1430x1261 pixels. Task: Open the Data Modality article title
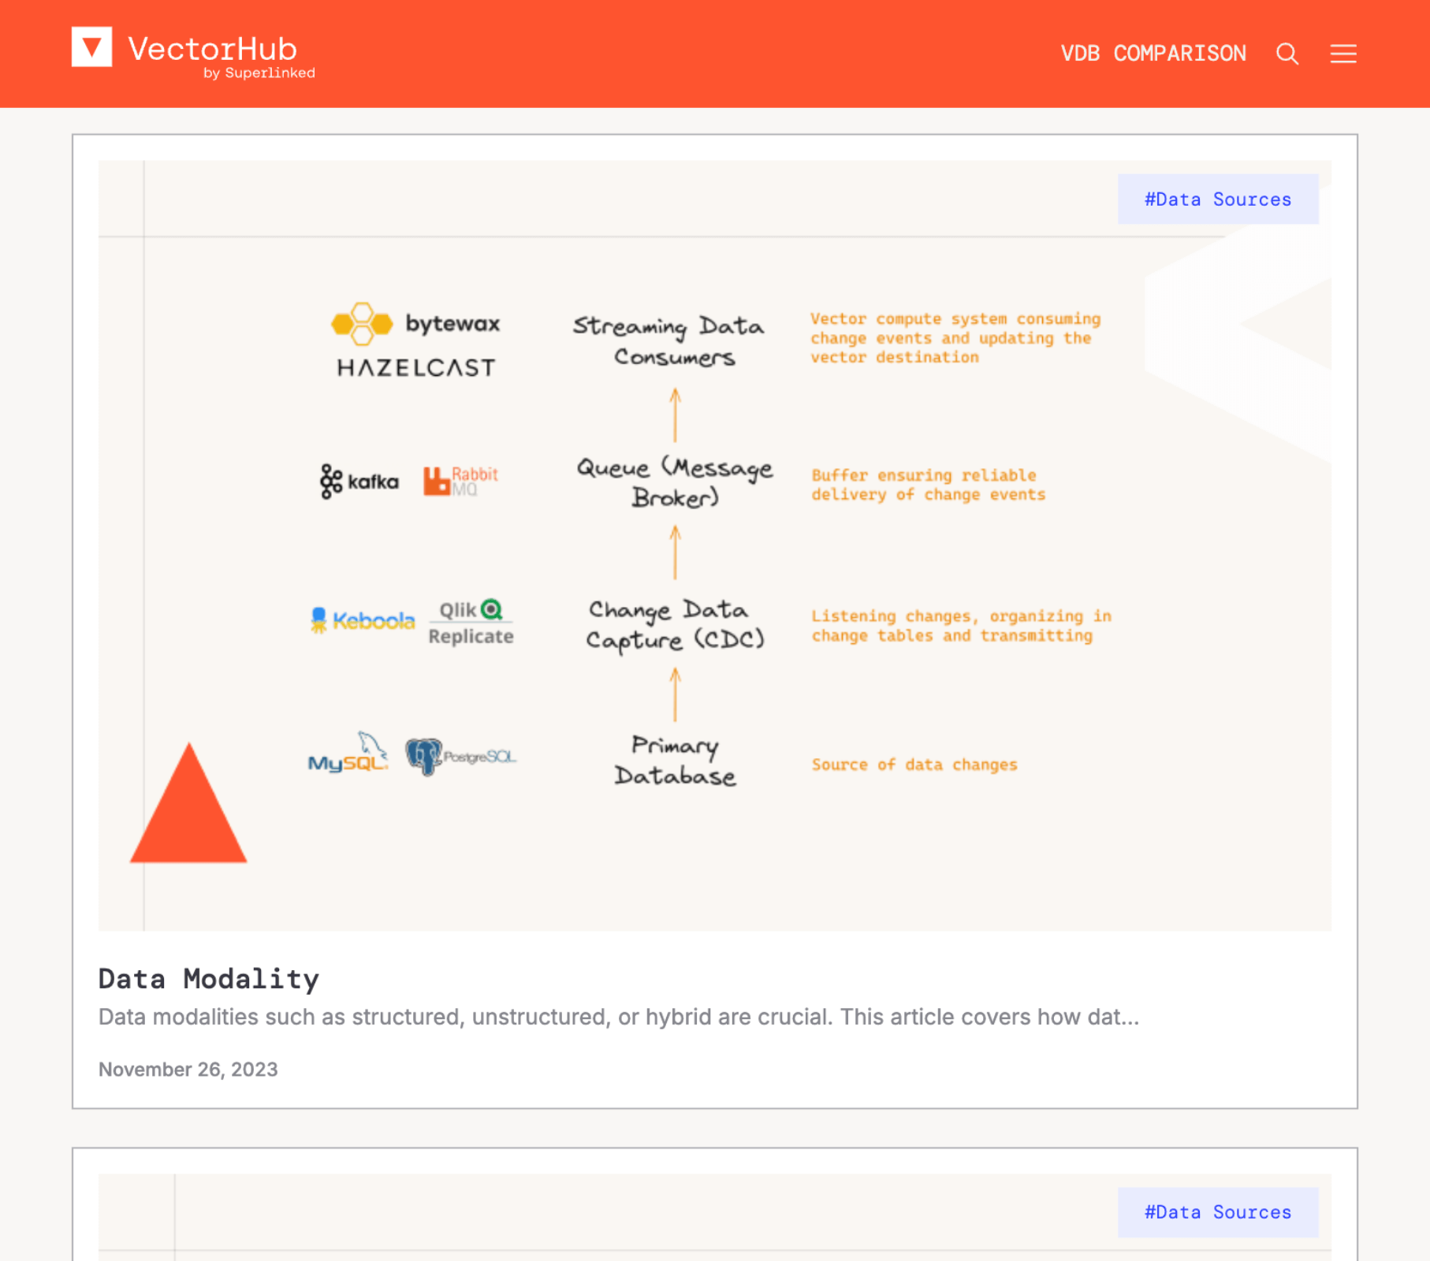click(x=209, y=979)
